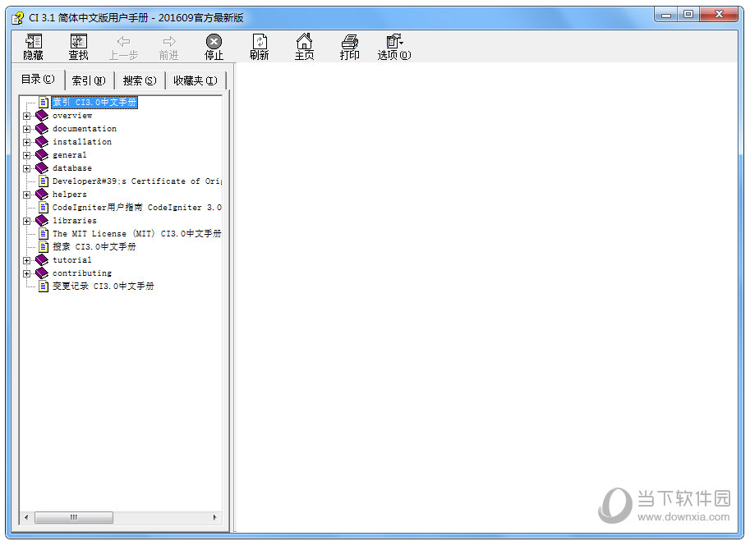Select the database label in tree

[x=72, y=167]
